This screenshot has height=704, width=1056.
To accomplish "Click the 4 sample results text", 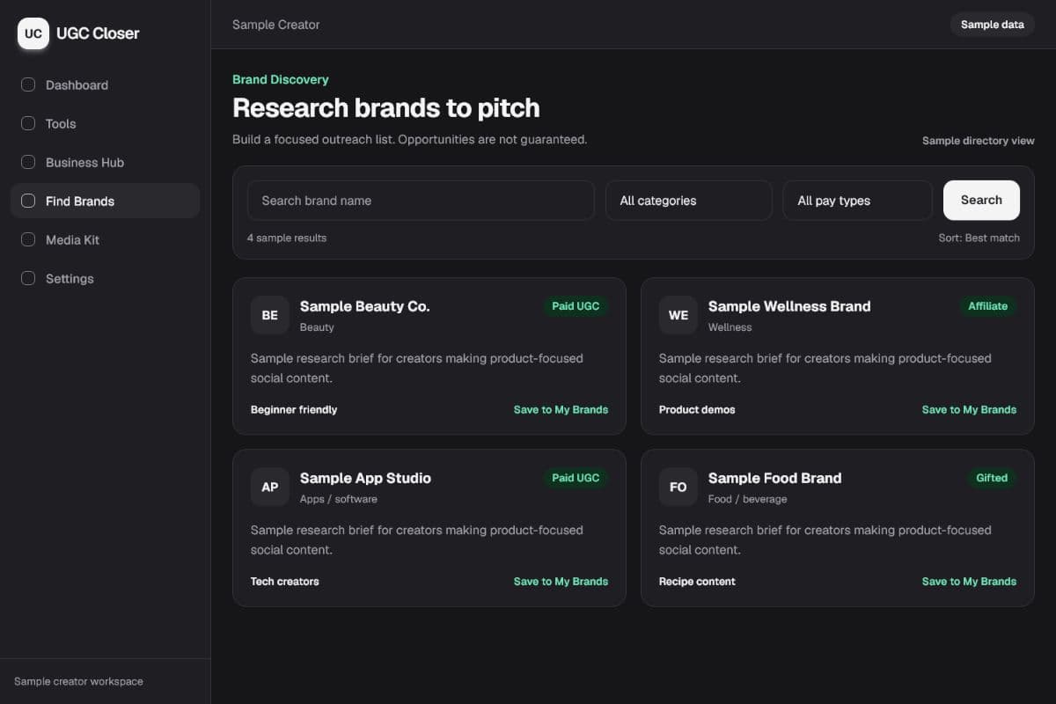I will [x=287, y=238].
